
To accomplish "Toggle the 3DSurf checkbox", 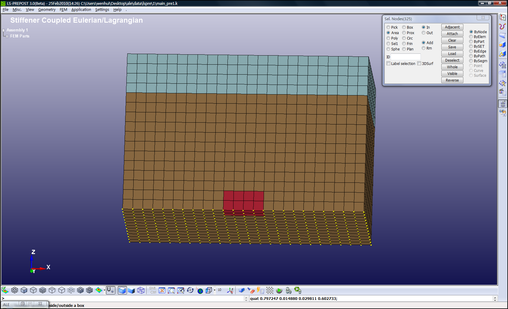I will 419,63.
